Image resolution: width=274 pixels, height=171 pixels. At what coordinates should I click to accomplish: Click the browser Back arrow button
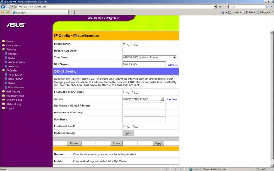pos(3,7)
